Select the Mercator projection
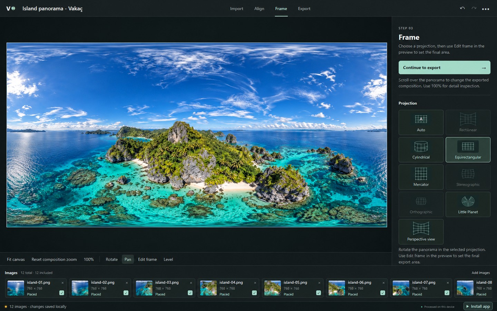Image resolution: width=497 pixels, height=311 pixels. 421,177
